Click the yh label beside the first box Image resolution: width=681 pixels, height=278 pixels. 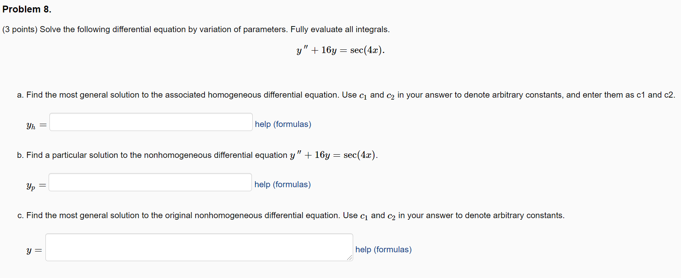tap(31, 125)
